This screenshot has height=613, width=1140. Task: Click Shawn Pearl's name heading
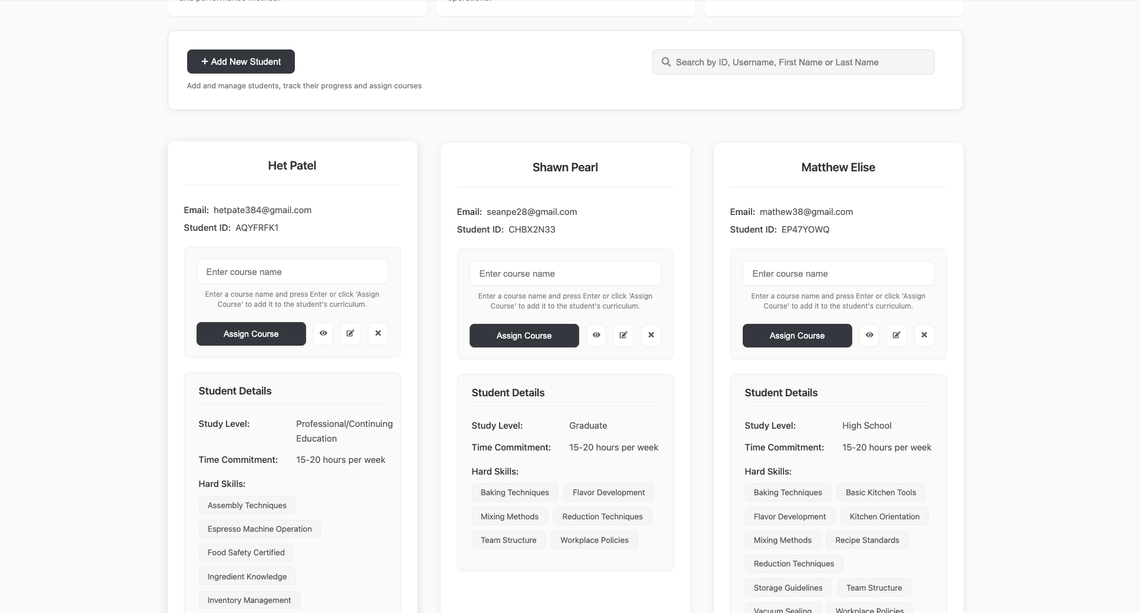[x=565, y=167]
